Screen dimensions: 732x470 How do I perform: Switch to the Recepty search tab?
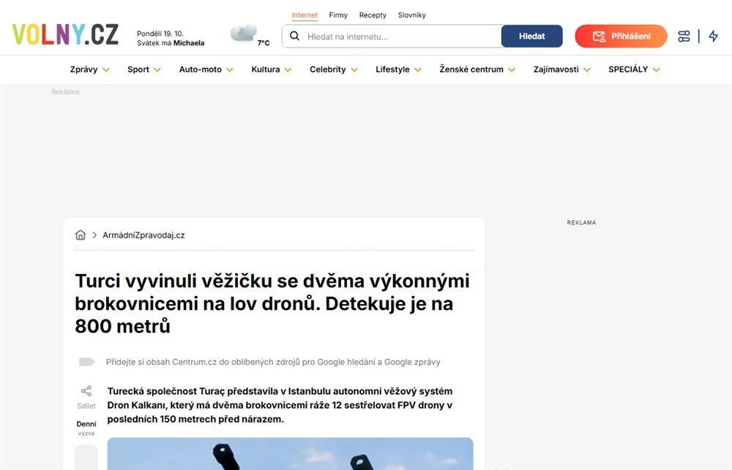pos(373,15)
